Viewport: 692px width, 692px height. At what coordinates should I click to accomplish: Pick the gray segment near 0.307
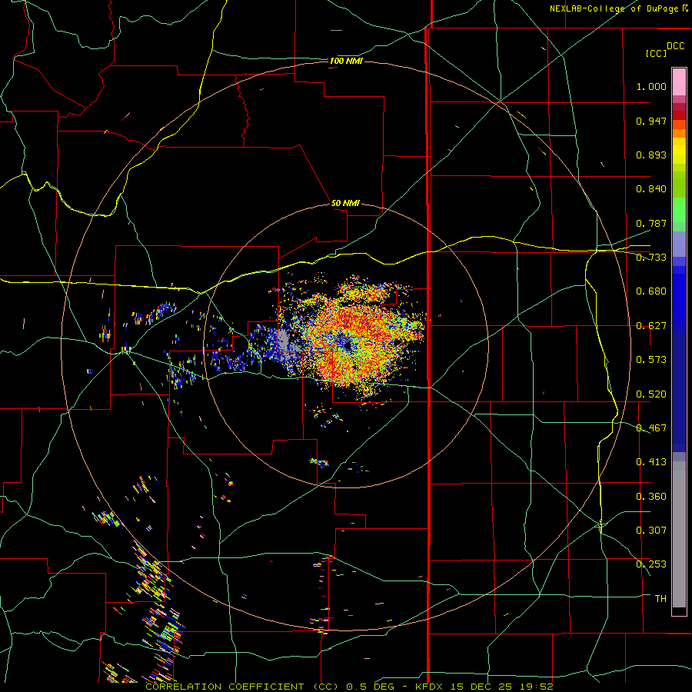(679, 534)
